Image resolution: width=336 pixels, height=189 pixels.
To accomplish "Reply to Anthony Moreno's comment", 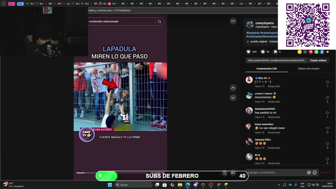I will pyautogui.click(x=274, y=102).
